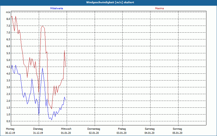Select the 3,5 y-axis value
217x136 pixels.
(x=8, y=80)
